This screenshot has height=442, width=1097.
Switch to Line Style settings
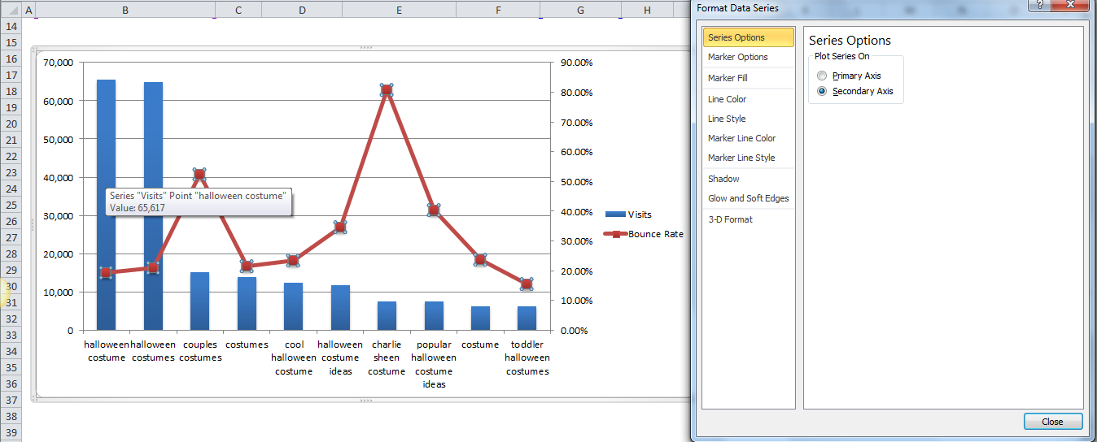pos(727,119)
